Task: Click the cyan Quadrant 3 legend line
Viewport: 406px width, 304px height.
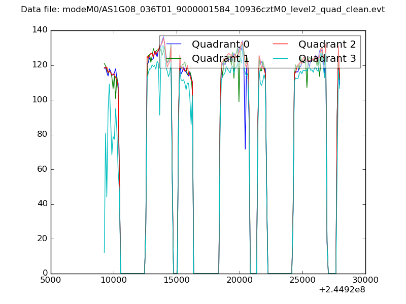Action: [280, 59]
